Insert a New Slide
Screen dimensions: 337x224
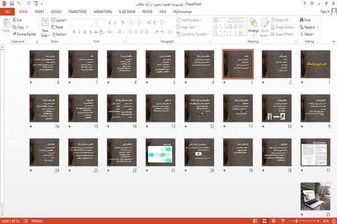45,28
